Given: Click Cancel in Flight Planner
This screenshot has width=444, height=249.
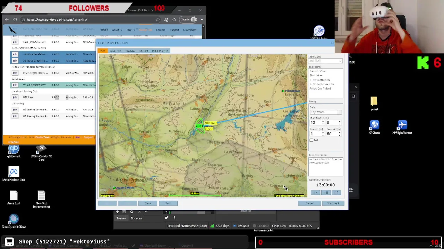Looking at the screenshot, I should [309, 203].
